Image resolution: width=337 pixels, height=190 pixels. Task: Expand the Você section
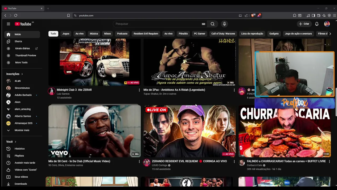pos(11,142)
